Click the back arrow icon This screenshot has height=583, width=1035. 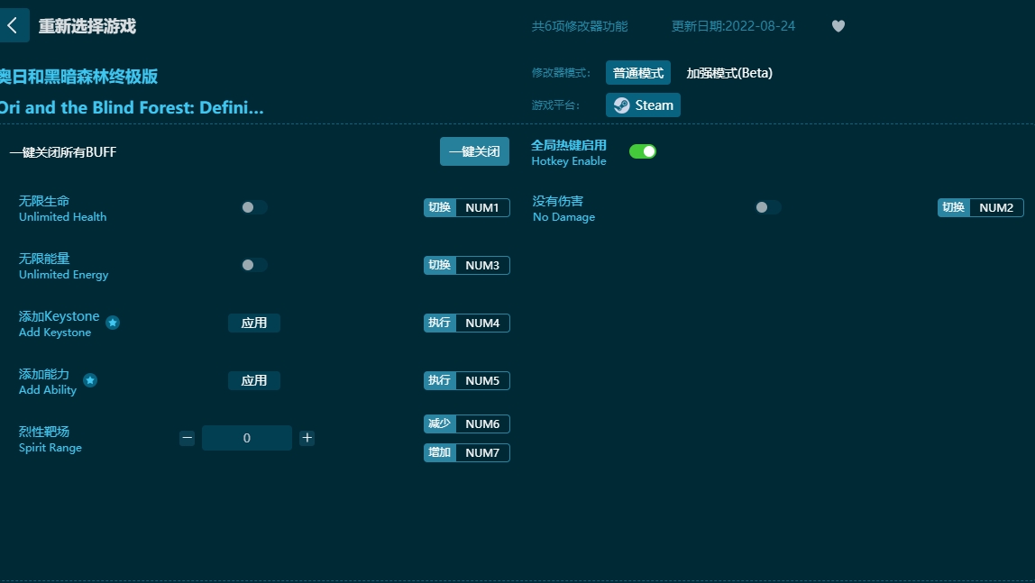[13, 26]
